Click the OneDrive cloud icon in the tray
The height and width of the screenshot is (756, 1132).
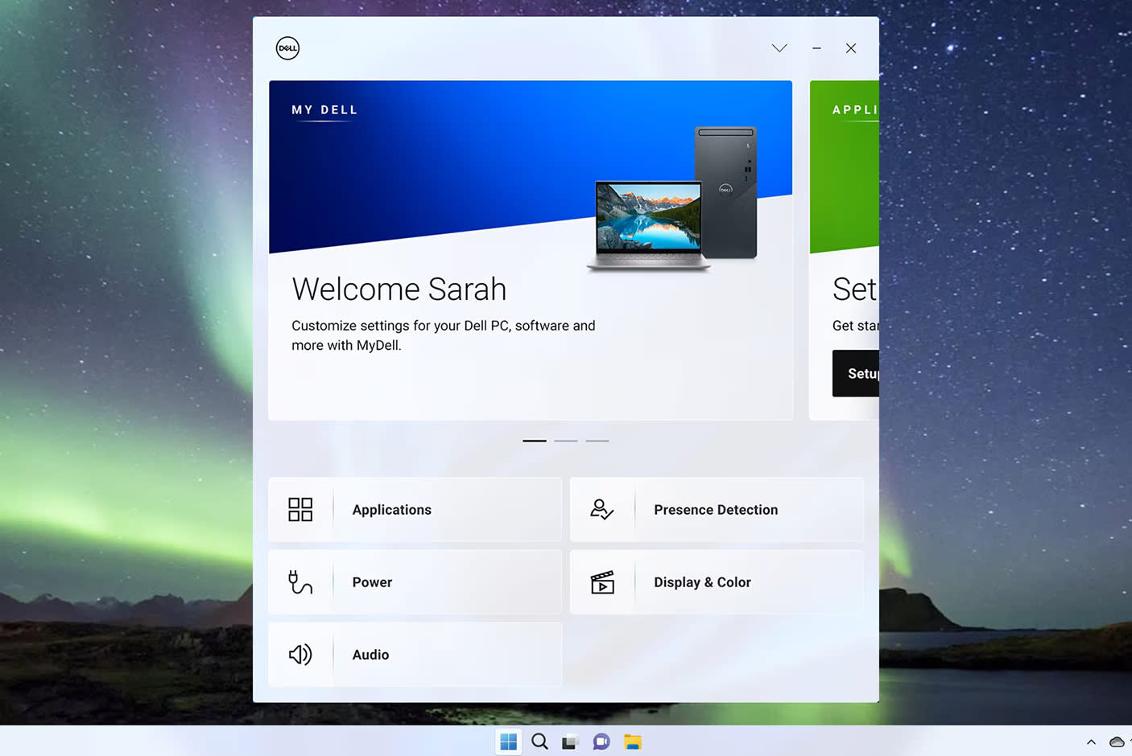(1118, 742)
